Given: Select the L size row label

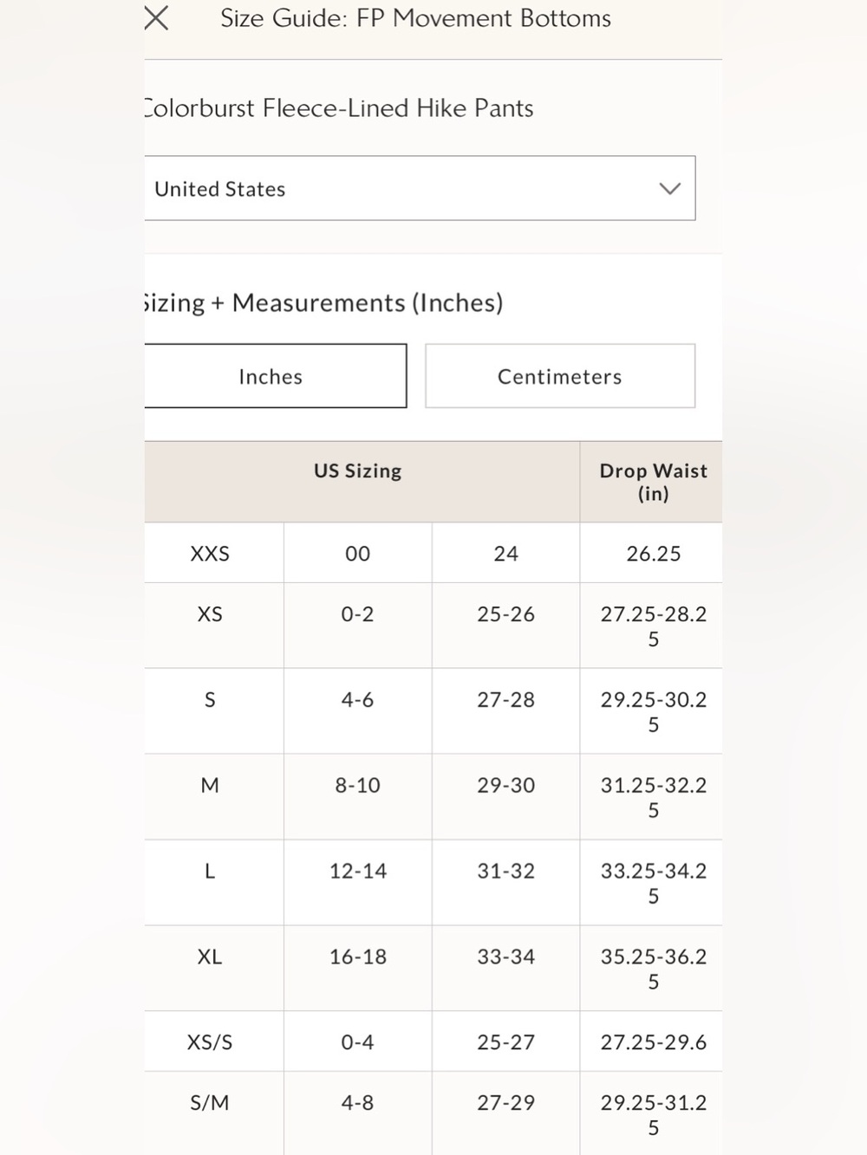Looking at the screenshot, I should [x=210, y=872].
